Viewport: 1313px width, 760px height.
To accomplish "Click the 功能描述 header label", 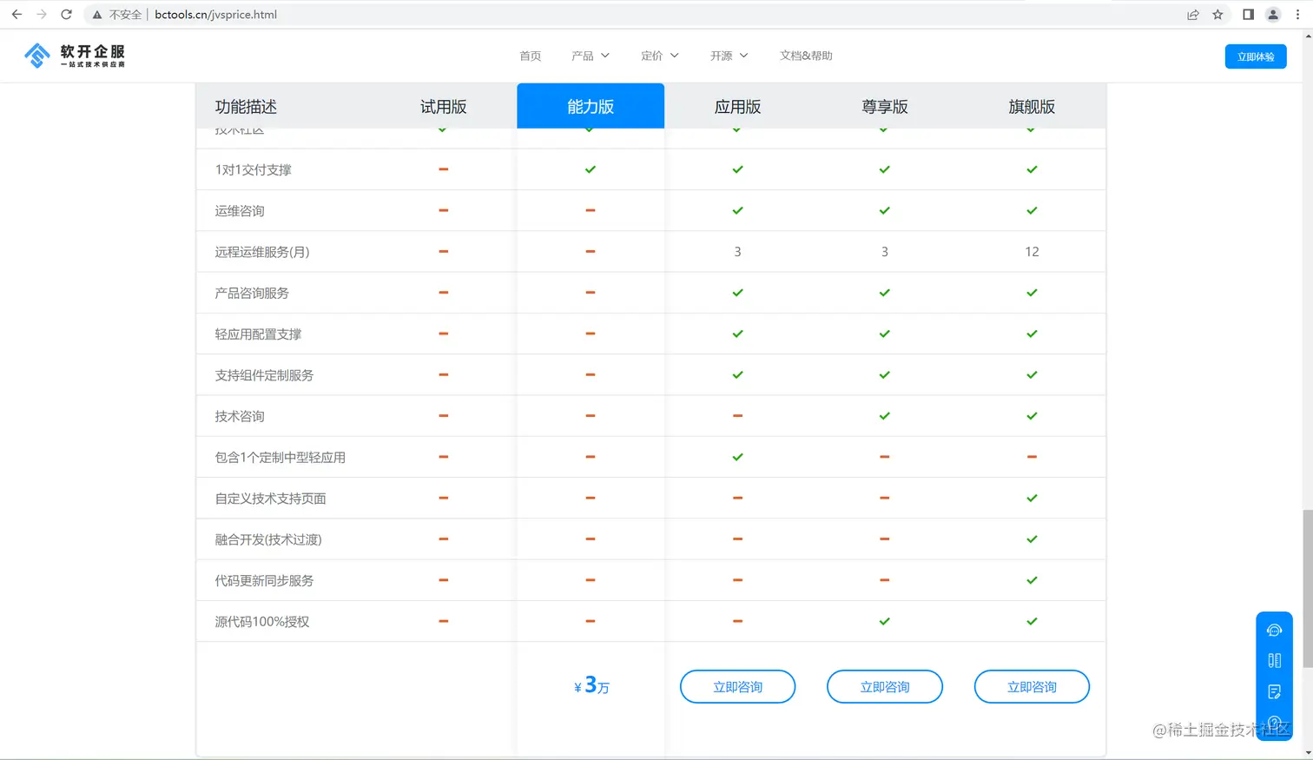I will coord(246,107).
